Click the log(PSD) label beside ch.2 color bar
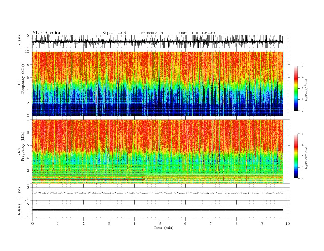This screenshot has height=251, width=324. 306,157
